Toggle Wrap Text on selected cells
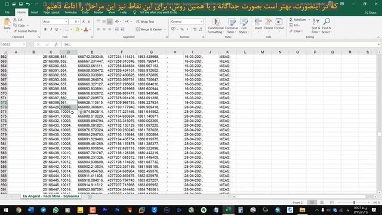The width and height of the screenshot is (382, 215). click(145, 21)
